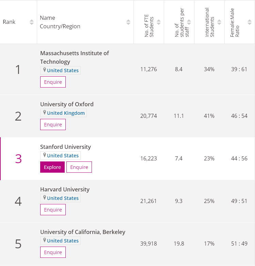Viewport: 255px width, 266px height.
Task: Open Stanford University name link
Action: [x=65, y=147]
